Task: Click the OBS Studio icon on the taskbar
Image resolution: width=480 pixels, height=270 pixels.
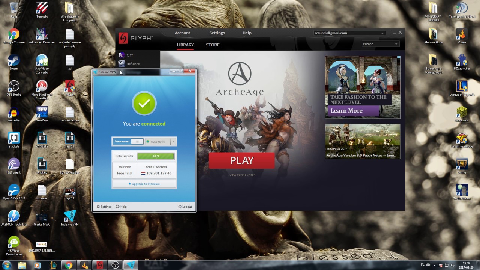Action: (115, 265)
